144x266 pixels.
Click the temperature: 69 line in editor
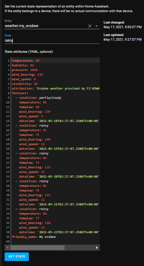click(x=26, y=61)
